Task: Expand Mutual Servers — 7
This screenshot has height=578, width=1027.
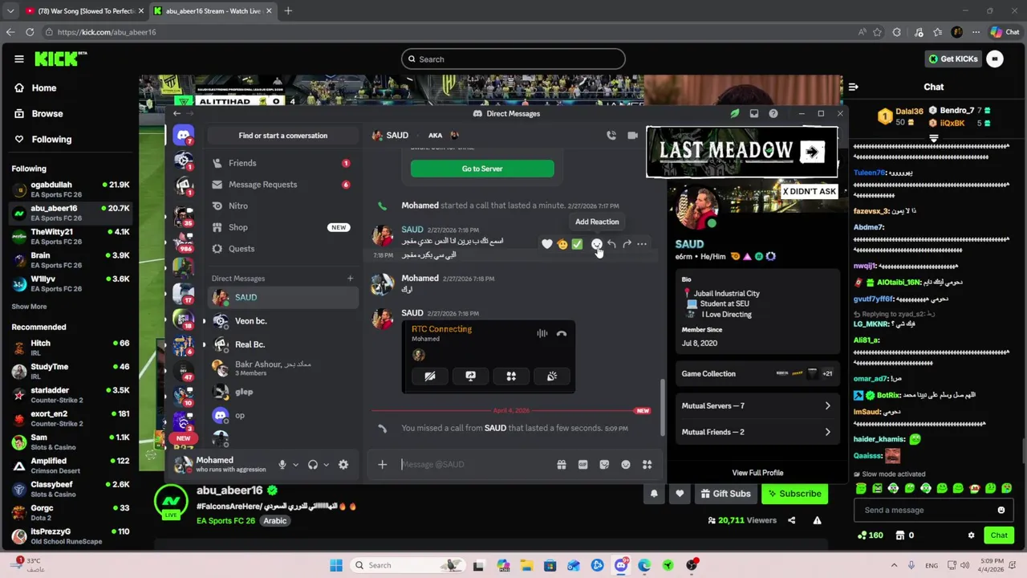Action: pyautogui.click(x=757, y=406)
